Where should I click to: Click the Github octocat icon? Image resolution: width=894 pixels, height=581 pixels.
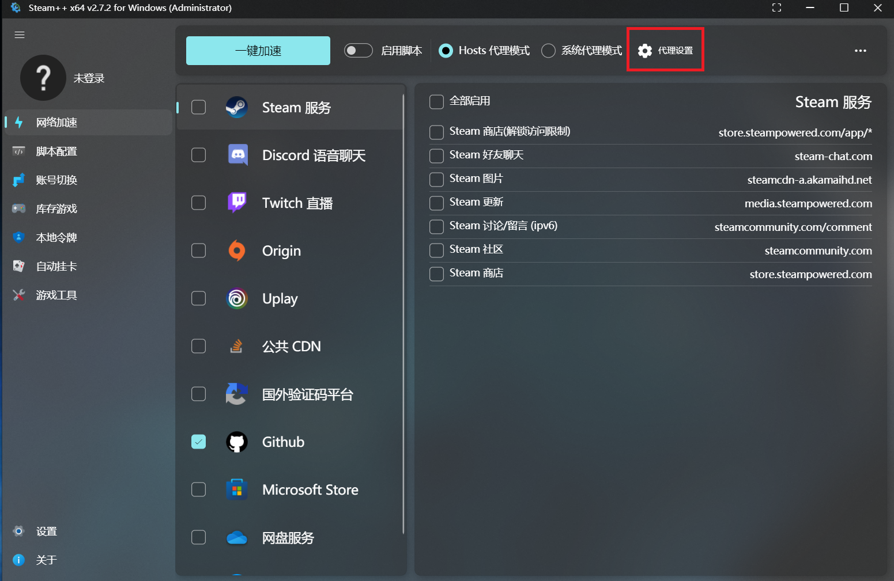(x=237, y=442)
